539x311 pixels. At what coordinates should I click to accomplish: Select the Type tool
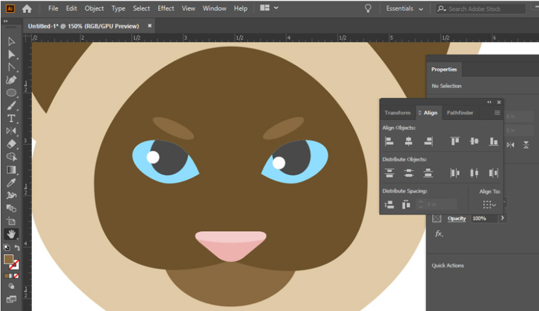[11, 118]
